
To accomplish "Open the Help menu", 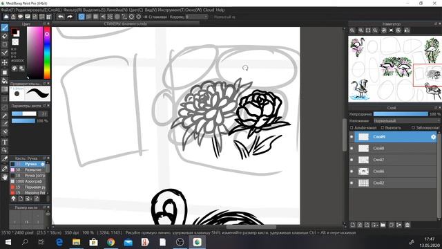I will point(220,10).
